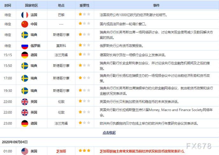Click 法兰克福 in the 15:15 row

(x=61, y=55)
